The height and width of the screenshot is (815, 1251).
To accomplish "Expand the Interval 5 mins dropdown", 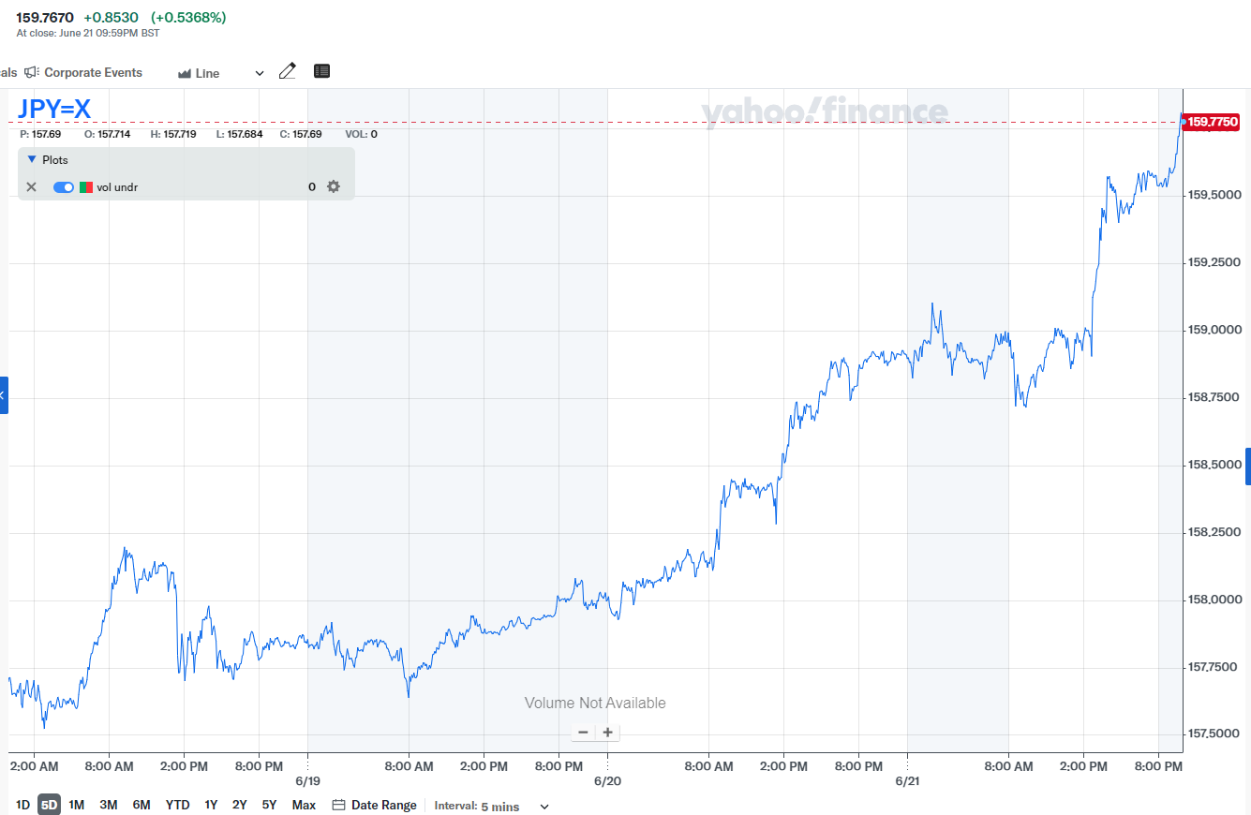I will 544,807.
